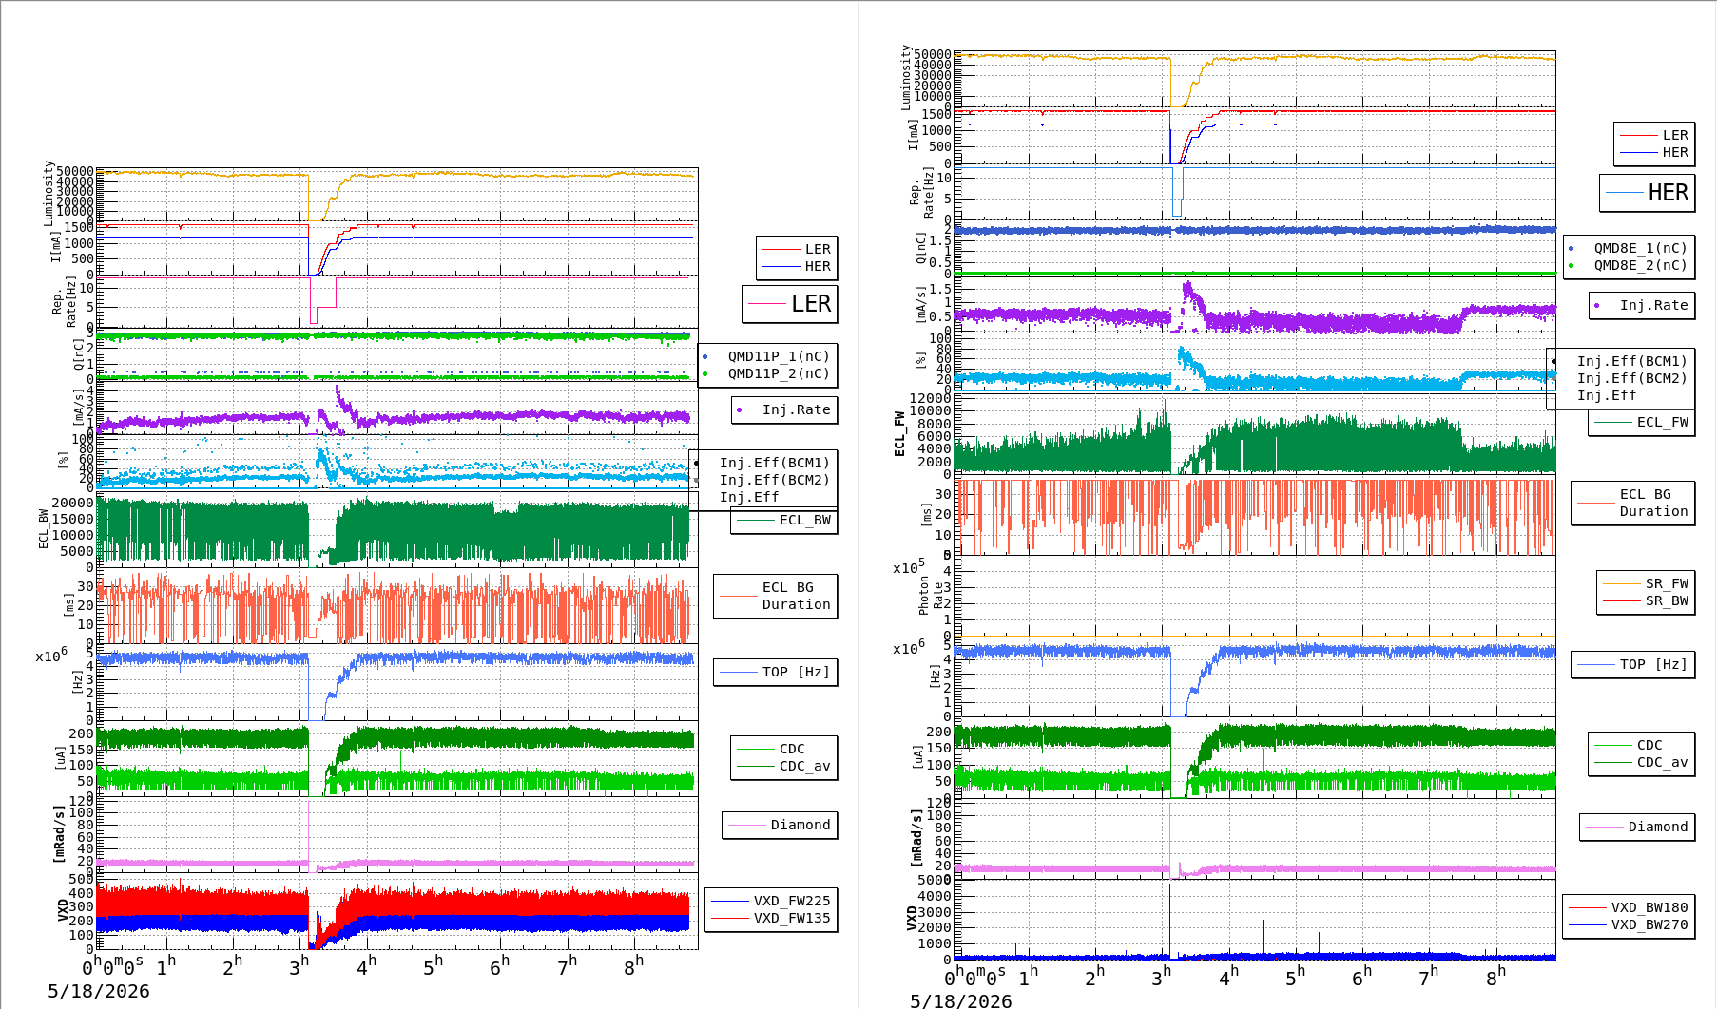Select the large LER title label, left panel
1717x1009 pixels.
pos(811,304)
